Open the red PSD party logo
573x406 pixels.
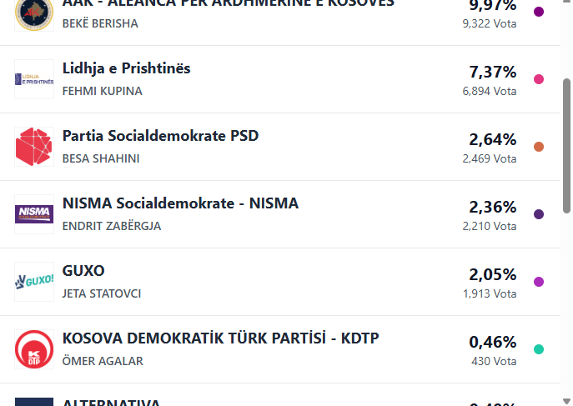coord(34,147)
